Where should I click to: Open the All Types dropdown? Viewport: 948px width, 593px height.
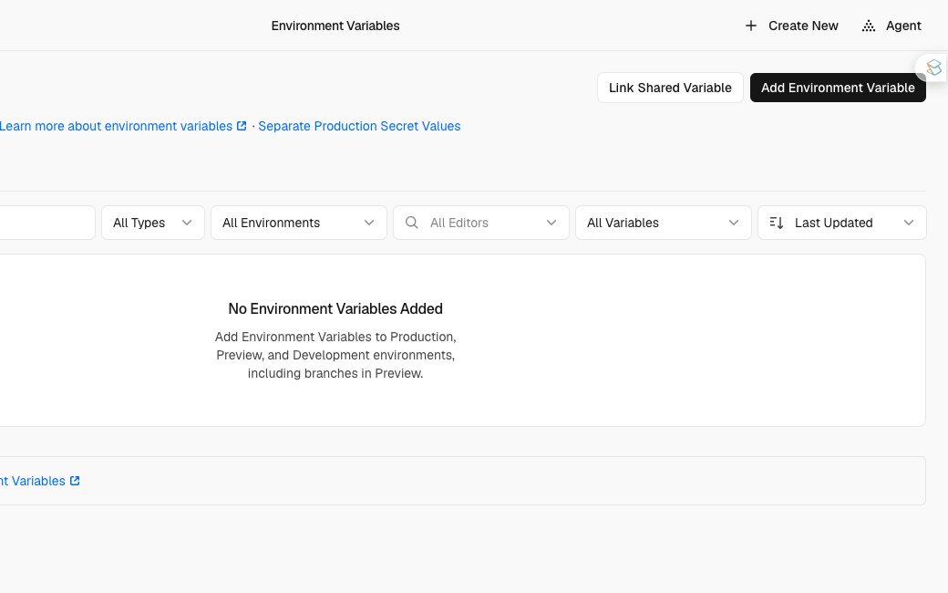(153, 223)
